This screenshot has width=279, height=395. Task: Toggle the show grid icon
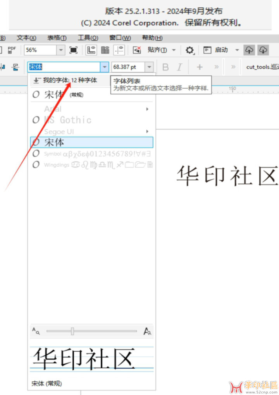[105, 50]
